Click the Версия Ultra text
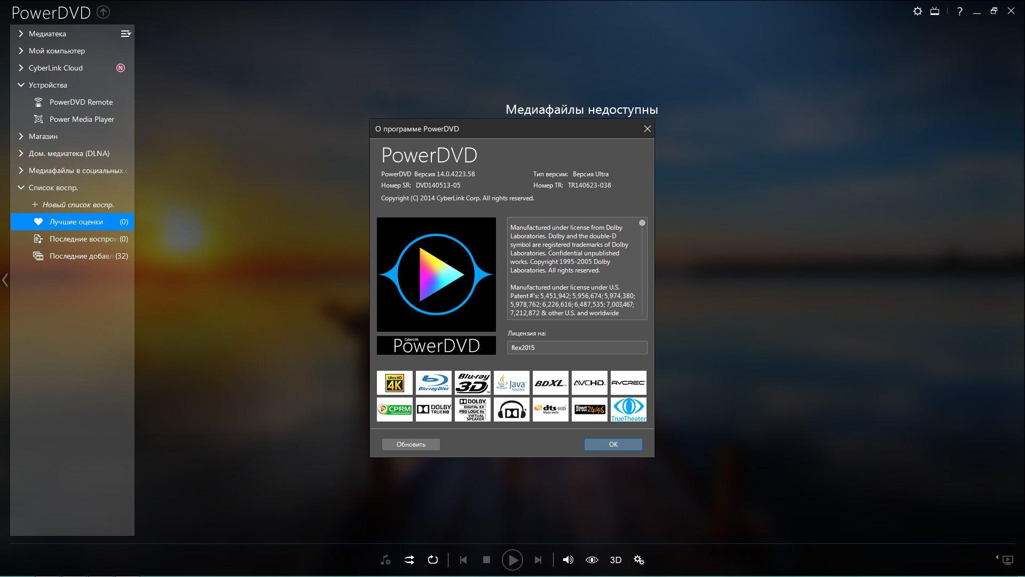The height and width of the screenshot is (577, 1025). (x=590, y=174)
